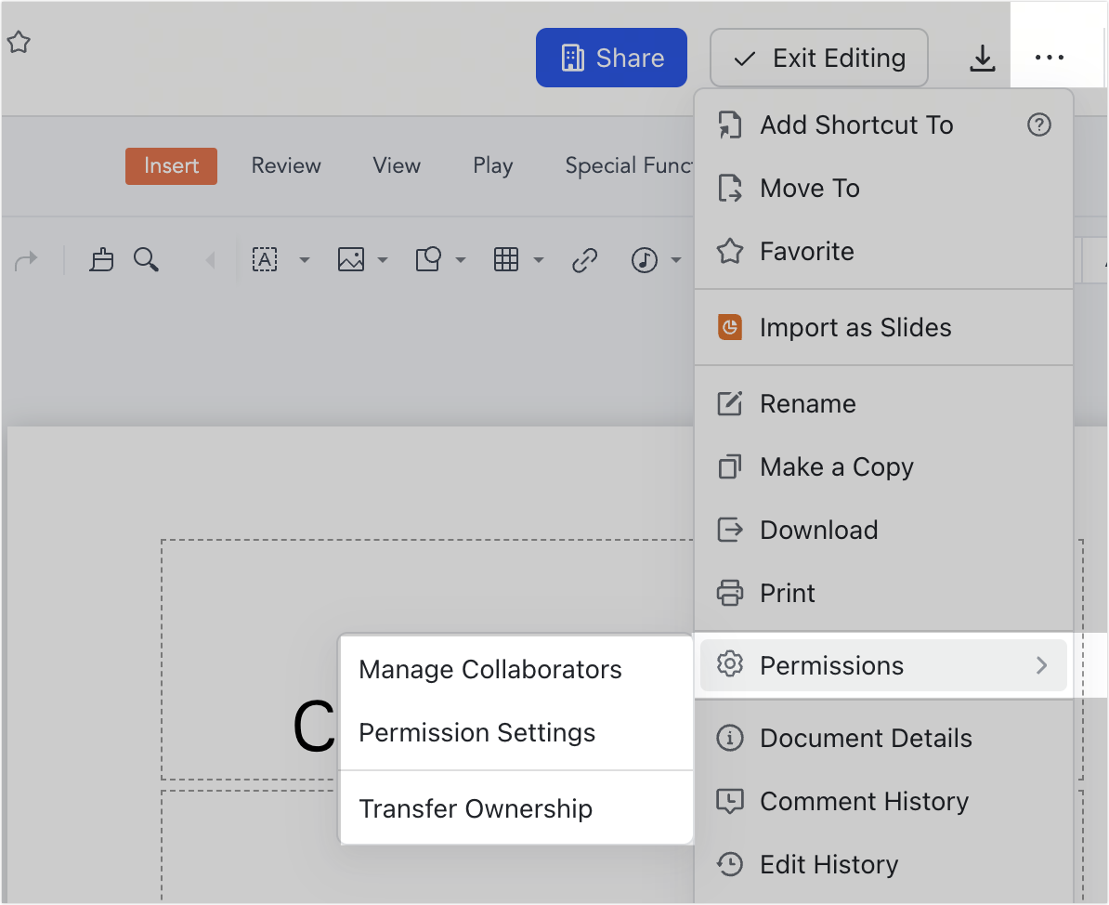Open the three-dot more options menu
The height and width of the screenshot is (905, 1109).
[x=1049, y=58]
